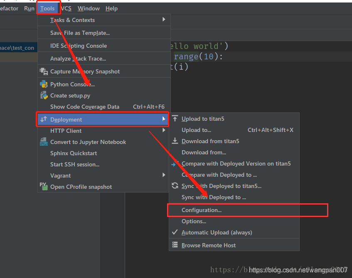Toggle the Automatic Upload checkmark
The height and width of the screenshot is (278, 352).
pos(175,232)
